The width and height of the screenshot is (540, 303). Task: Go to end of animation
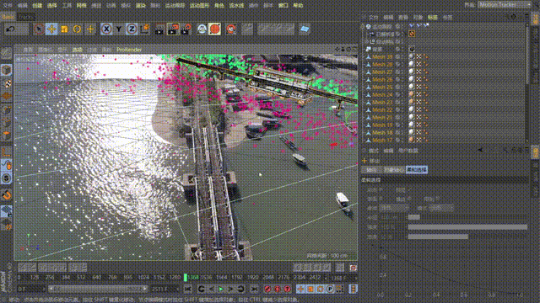[x=254, y=290]
